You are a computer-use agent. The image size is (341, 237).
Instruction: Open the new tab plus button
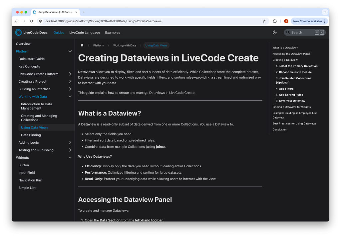[x=84, y=12]
